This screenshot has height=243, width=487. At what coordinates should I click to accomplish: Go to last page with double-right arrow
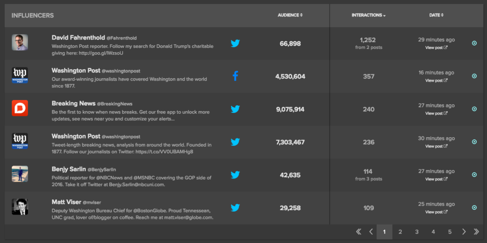click(x=476, y=232)
